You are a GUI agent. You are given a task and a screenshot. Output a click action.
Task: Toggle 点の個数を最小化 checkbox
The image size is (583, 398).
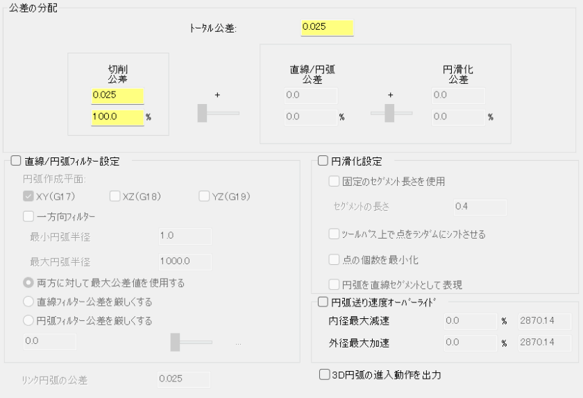point(335,259)
